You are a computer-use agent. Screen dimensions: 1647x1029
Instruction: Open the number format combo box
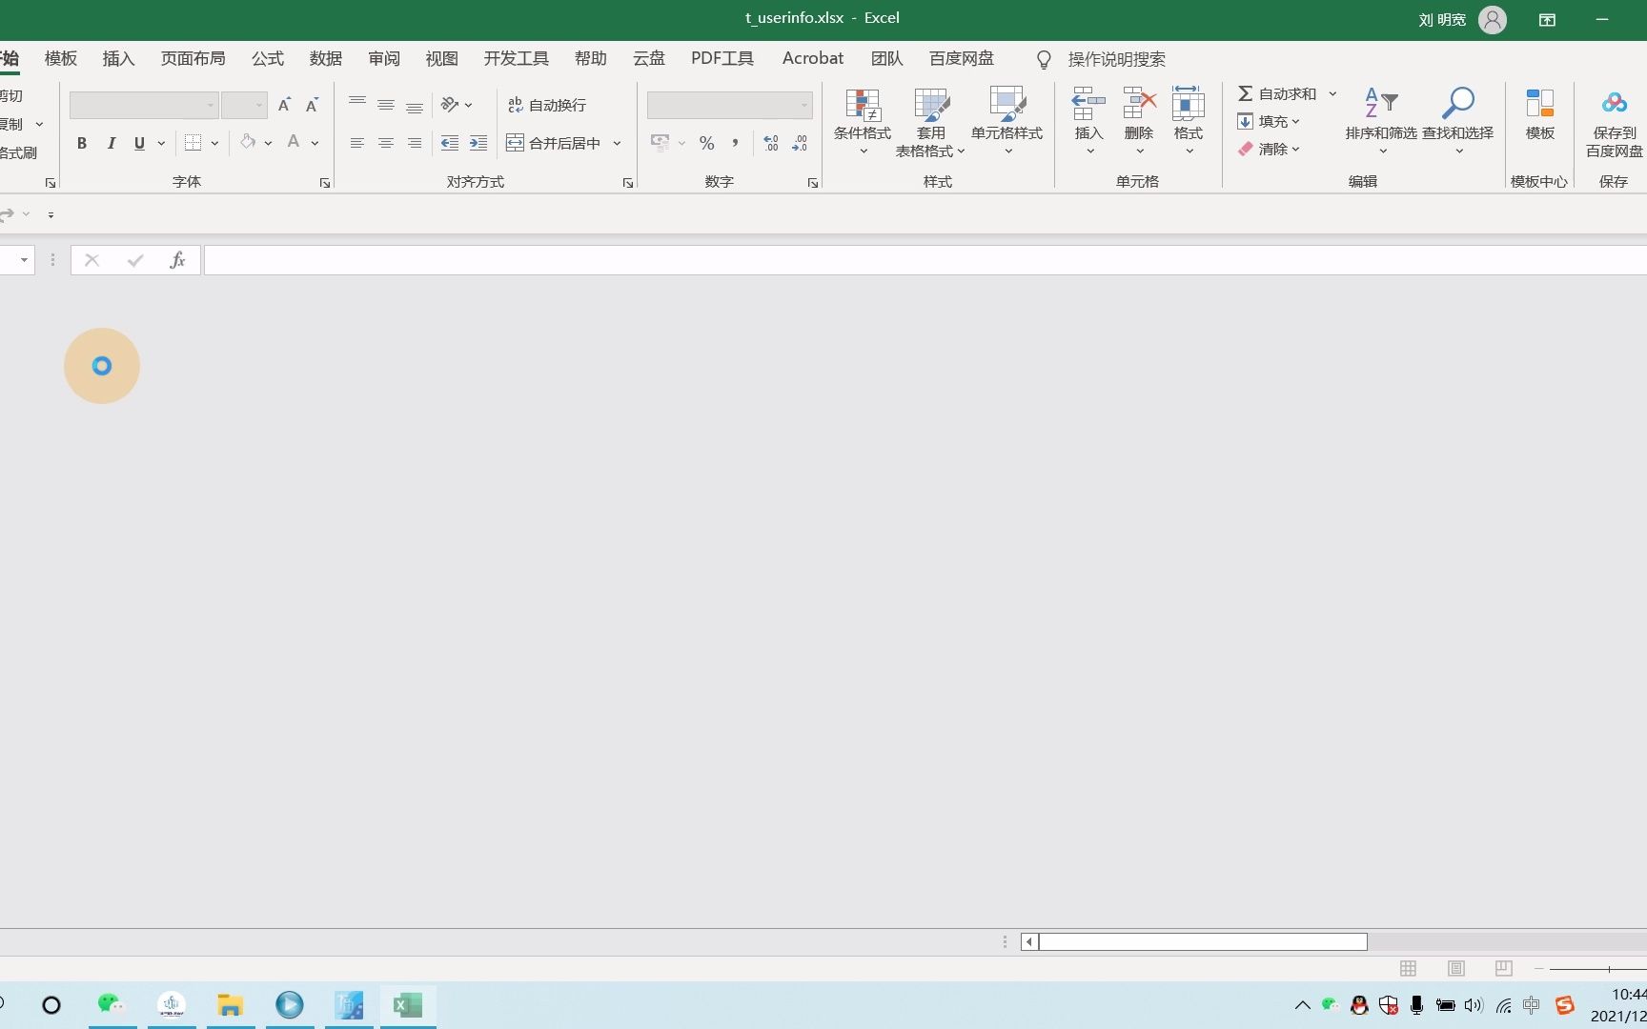(x=729, y=105)
